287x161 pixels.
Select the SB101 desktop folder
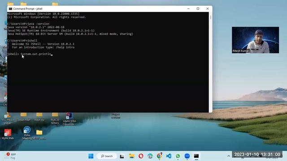[x=39, y=135]
